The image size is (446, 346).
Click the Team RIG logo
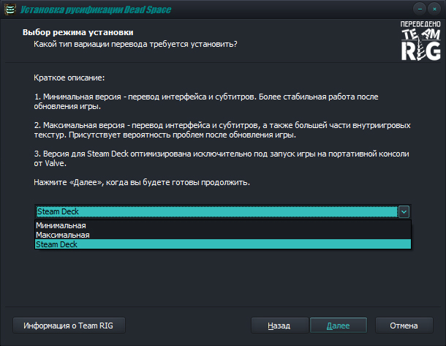point(419,41)
